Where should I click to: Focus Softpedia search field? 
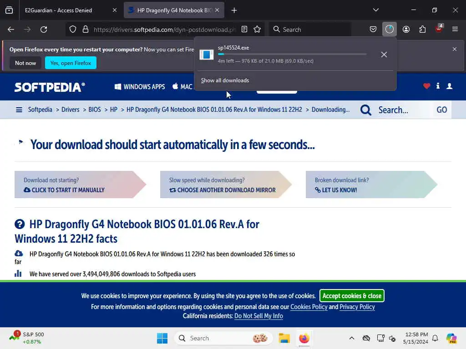(x=404, y=110)
